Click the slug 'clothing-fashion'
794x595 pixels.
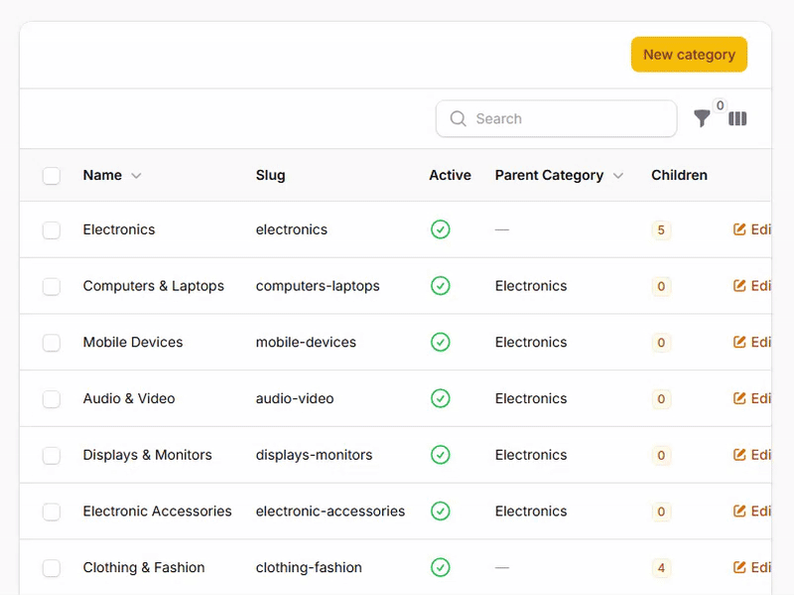309,567
